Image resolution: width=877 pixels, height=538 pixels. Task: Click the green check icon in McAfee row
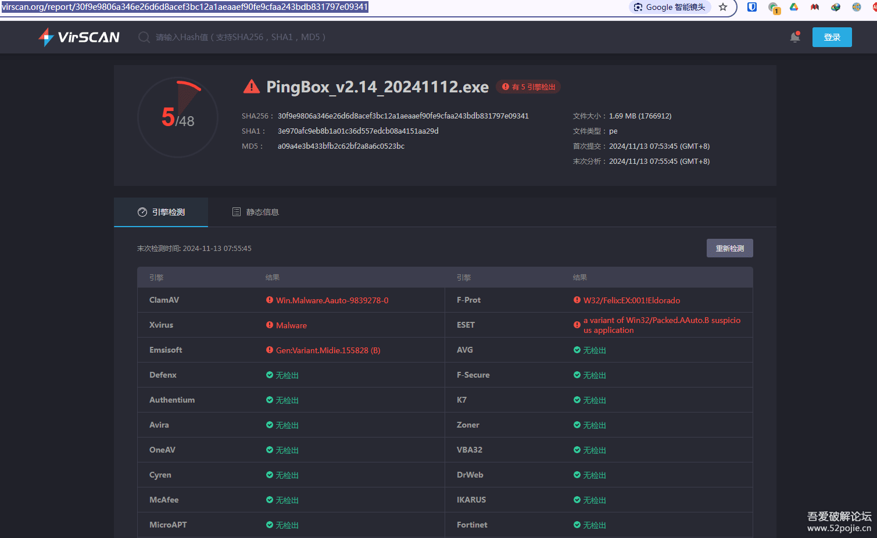coord(270,500)
